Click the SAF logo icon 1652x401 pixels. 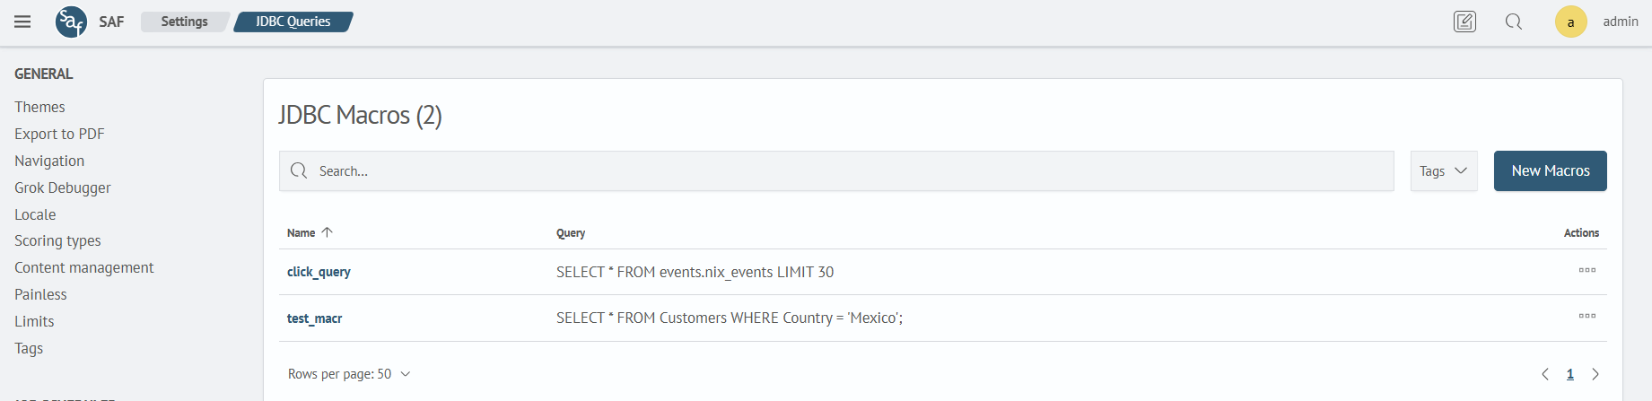coord(71,22)
